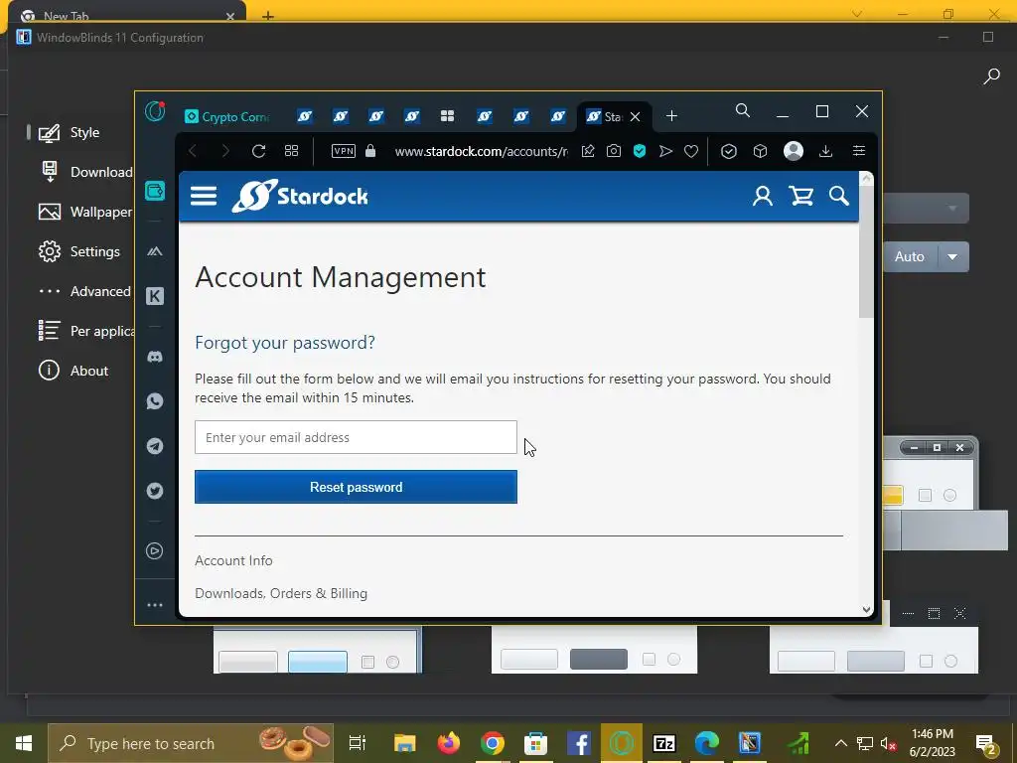Launch Firefox from taskbar
The height and width of the screenshot is (763, 1017).
448,743
